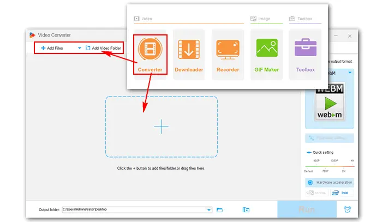Viewport: 382px width, 222px height.
Task: Expand the output format dropdown arrow
Action: 350,73
